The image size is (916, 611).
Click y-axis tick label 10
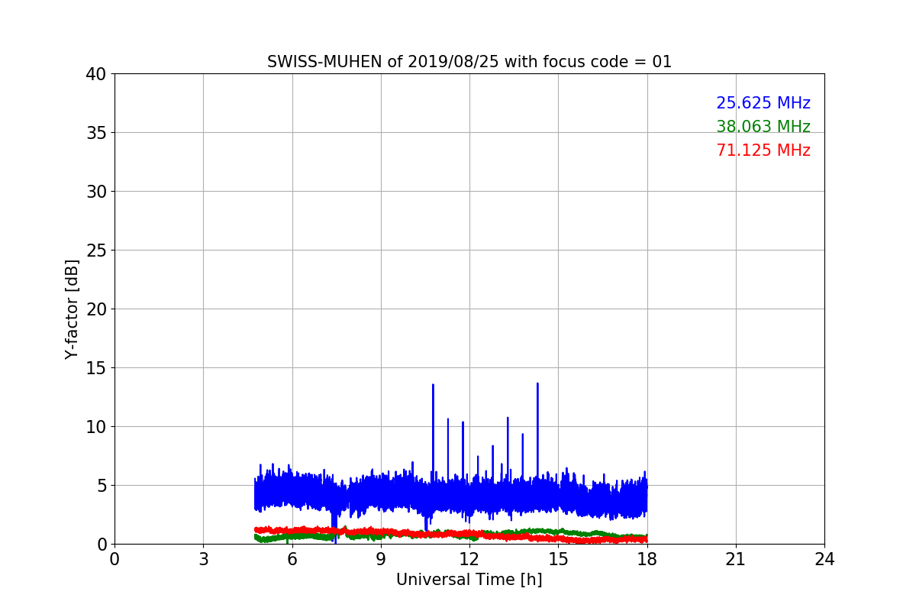coord(96,427)
